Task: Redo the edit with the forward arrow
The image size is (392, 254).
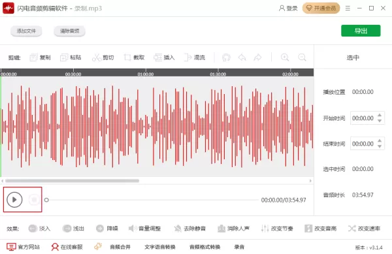Action: point(257,57)
